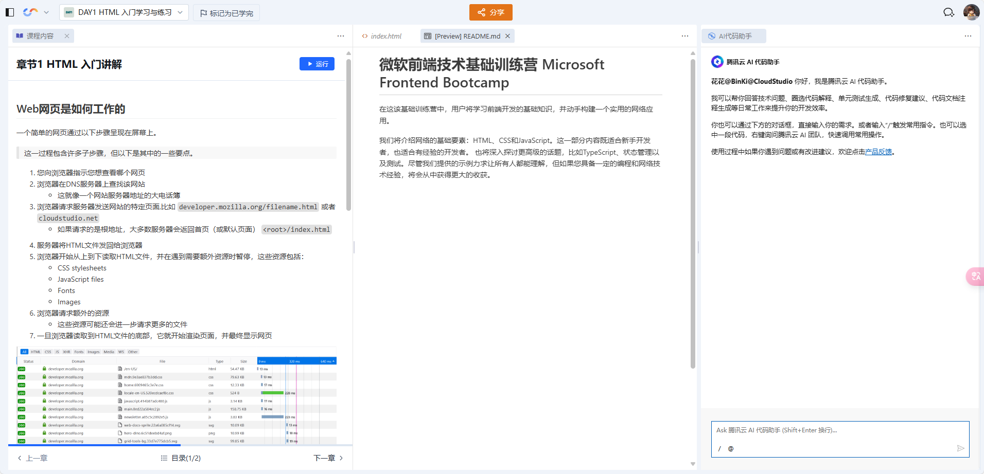
Task: Click the <root>/index.html code snippet
Action: coord(296,229)
